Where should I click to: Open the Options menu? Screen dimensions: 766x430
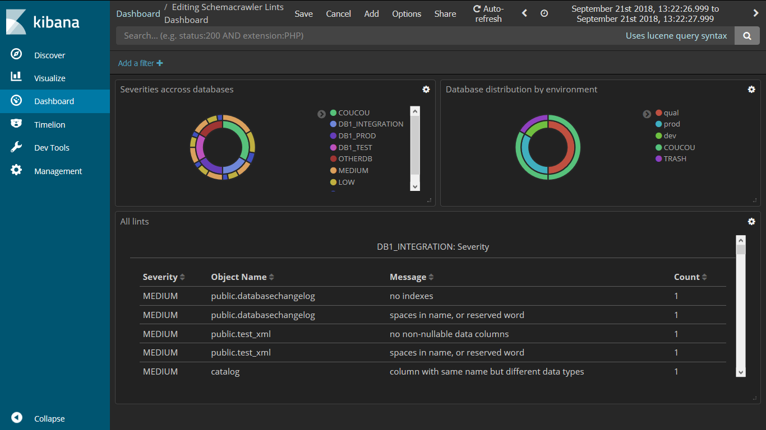click(407, 13)
